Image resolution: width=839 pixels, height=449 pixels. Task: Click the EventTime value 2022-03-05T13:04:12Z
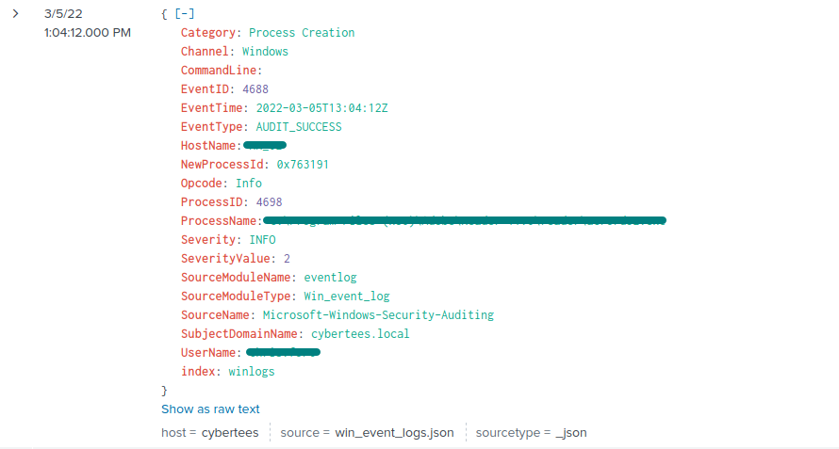tap(321, 108)
